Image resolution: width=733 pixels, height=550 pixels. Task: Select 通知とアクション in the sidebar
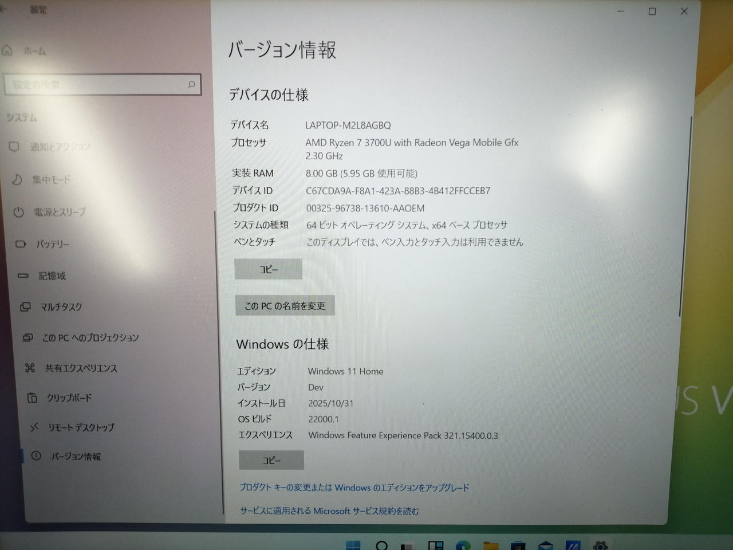[x=60, y=147]
